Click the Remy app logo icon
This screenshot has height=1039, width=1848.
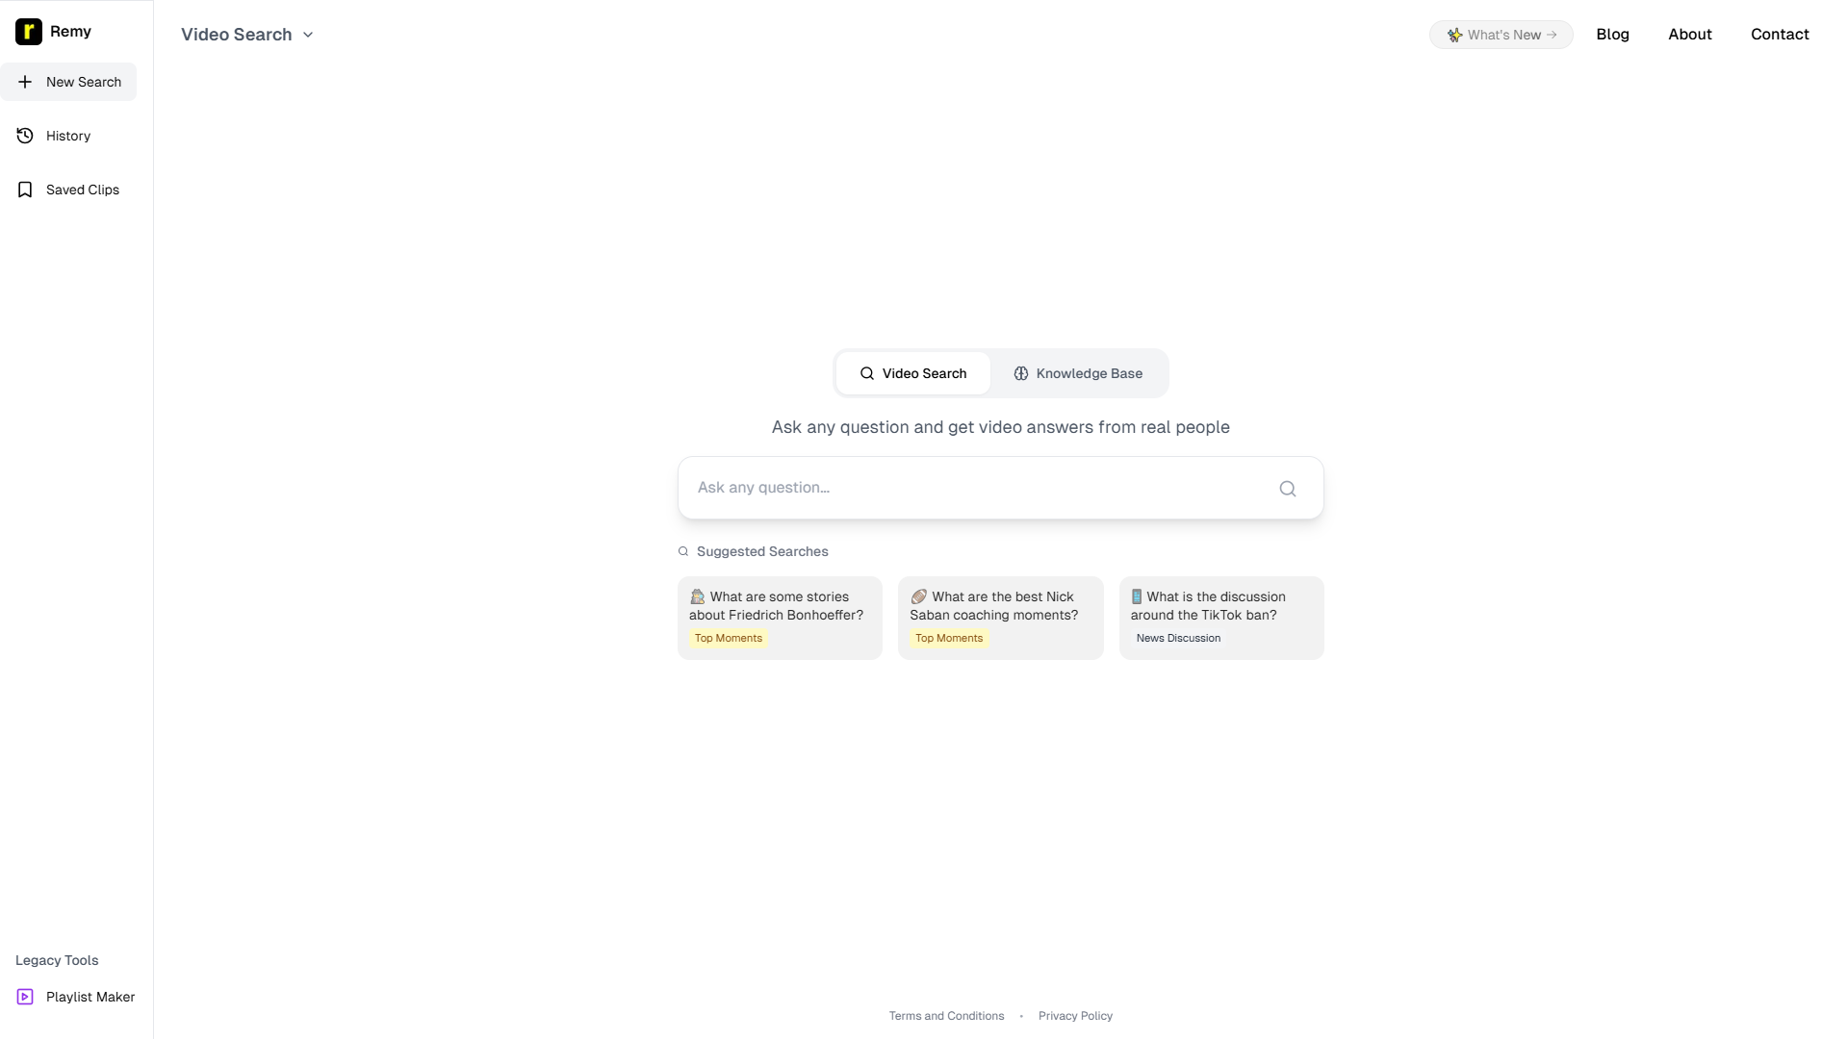(x=28, y=31)
